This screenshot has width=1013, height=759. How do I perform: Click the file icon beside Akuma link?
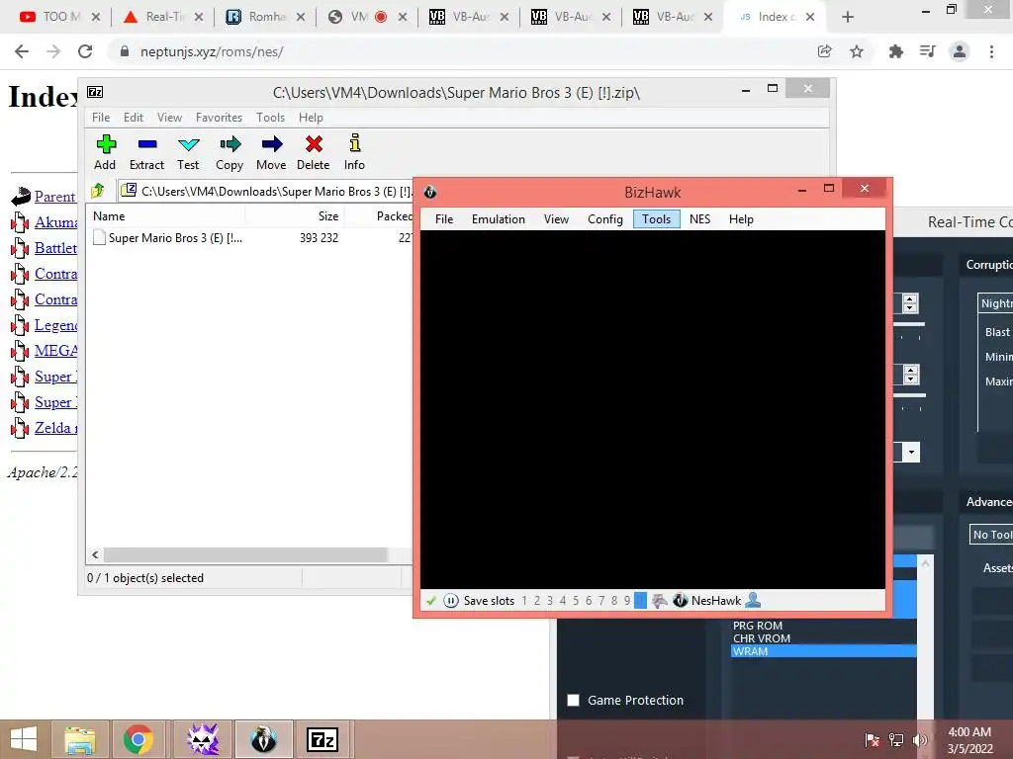coord(20,222)
